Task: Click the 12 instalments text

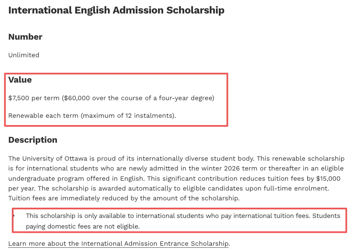Action: [x=149, y=116]
